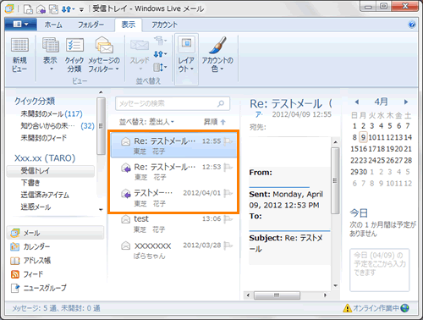Toggle the flag on the 12:53 message

pyautogui.click(x=228, y=167)
